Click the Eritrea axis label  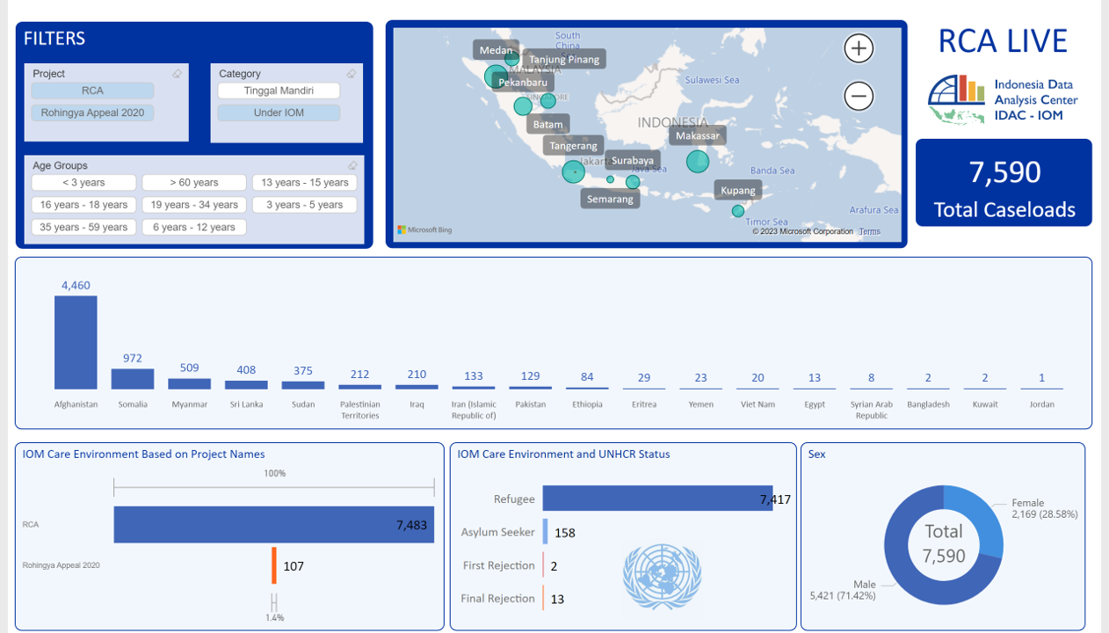pos(644,404)
